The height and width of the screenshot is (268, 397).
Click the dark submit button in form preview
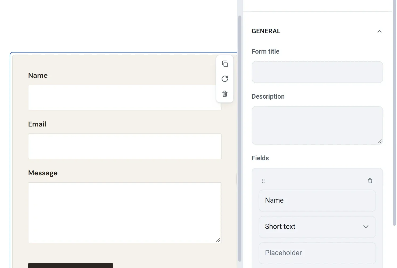pos(71,265)
